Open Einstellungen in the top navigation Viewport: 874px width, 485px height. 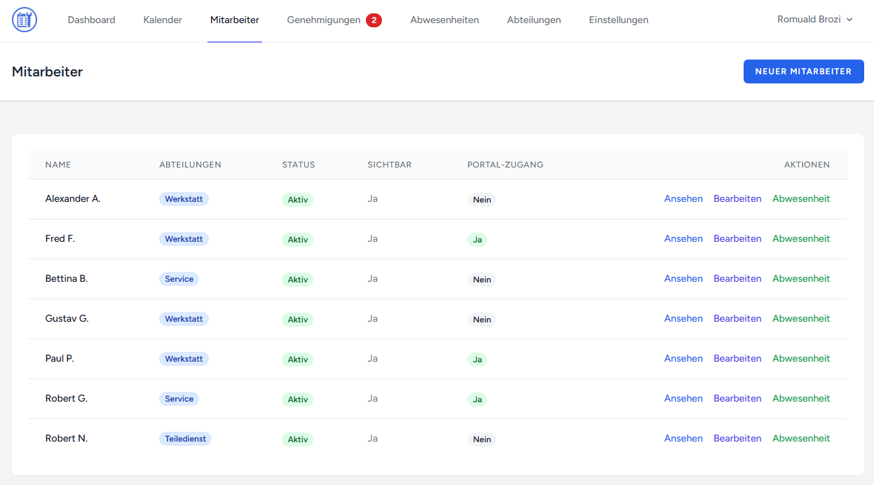(x=618, y=20)
